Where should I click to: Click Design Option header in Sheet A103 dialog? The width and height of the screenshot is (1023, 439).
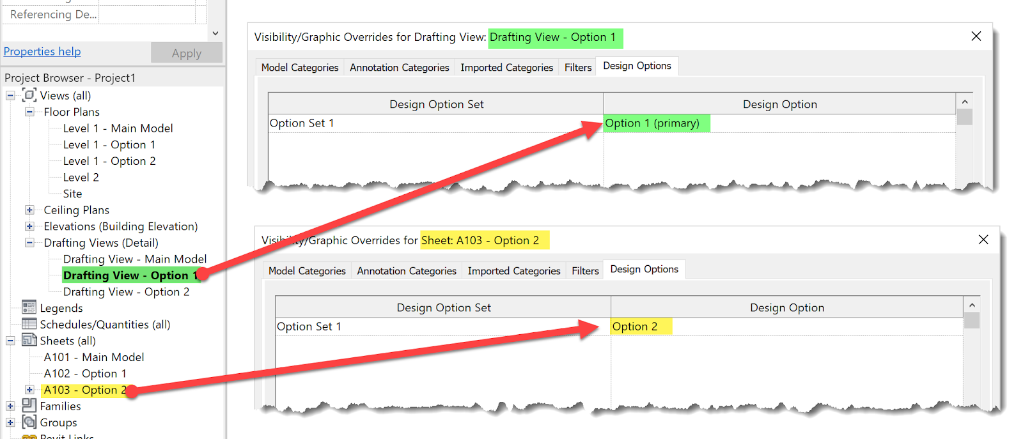click(x=787, y=307)
